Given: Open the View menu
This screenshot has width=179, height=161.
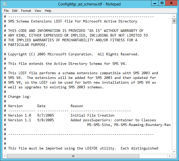Looking at the screenshot, I should click(x=38, y=11).
